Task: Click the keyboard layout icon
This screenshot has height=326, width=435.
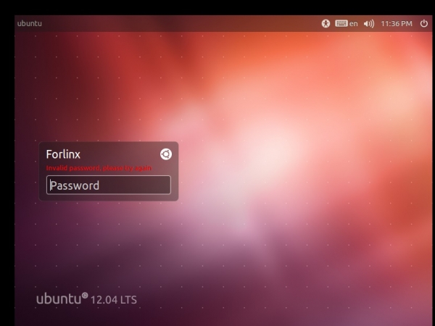Action: (x=341, y=23)
